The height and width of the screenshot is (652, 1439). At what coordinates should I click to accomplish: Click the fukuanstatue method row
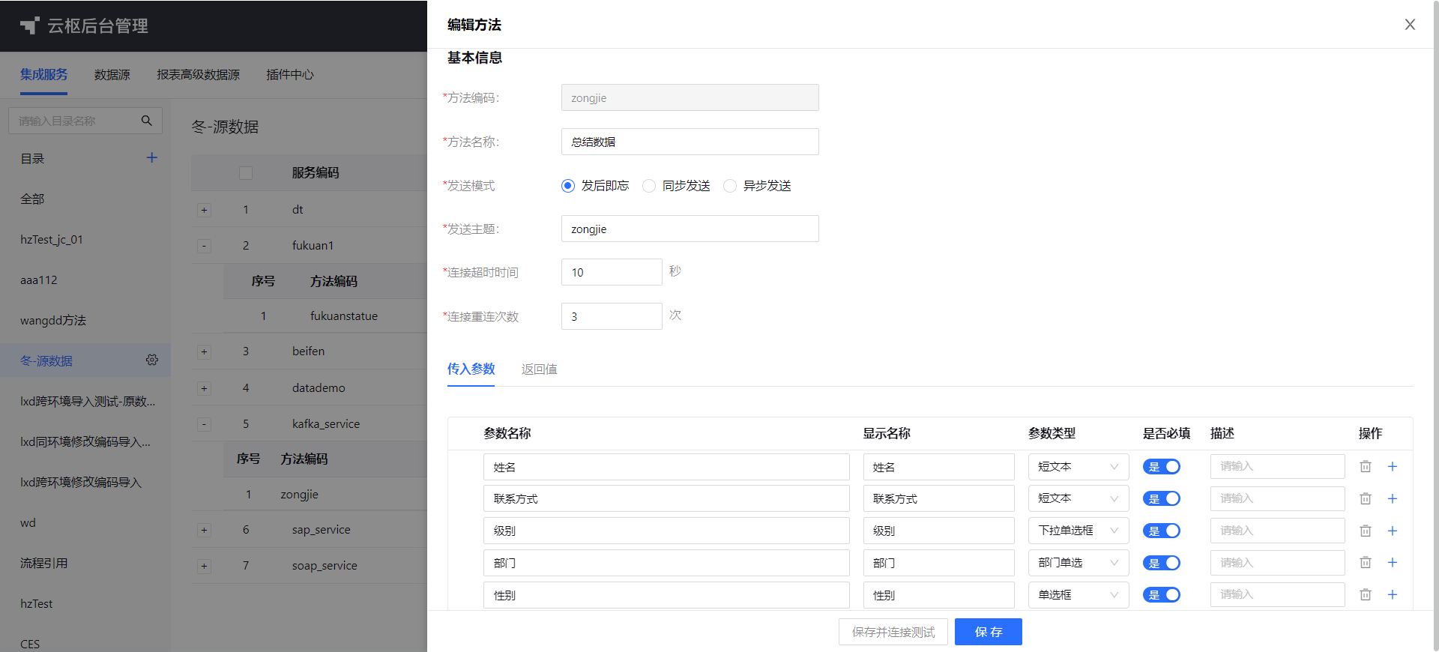coord(326,316)
